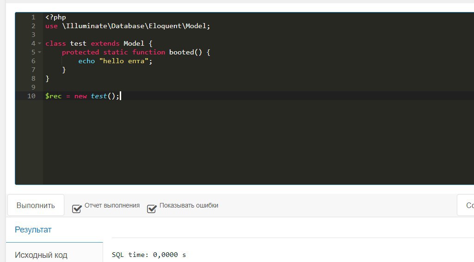The width and height of the screenshot is (474, 262).
Task: Click the 'SQL time: 0,0000 s' output text
Action: [149, 255]
